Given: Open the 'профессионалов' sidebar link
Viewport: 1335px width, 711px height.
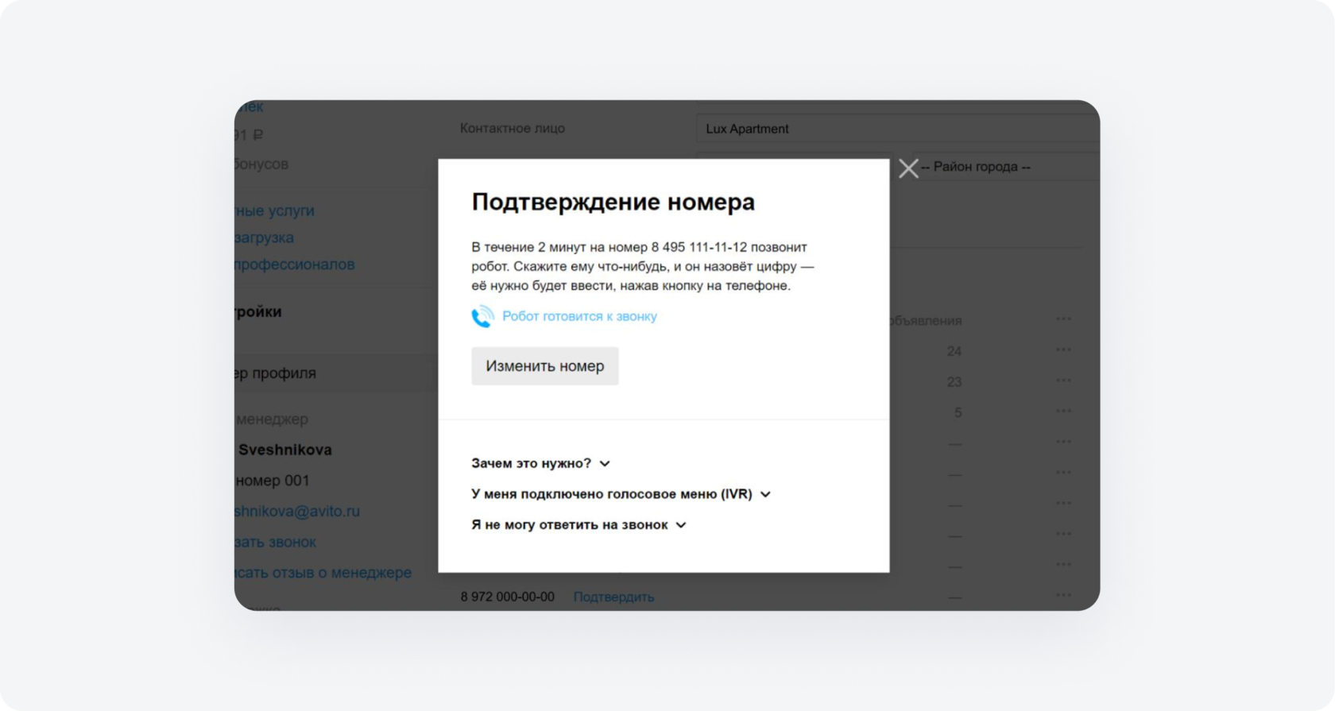Looking at the screenshot, I should pyautogui.click(x=295, y=265).
